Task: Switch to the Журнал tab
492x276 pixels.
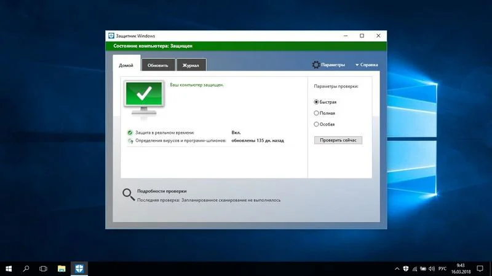Action: [x=191, y=65]
